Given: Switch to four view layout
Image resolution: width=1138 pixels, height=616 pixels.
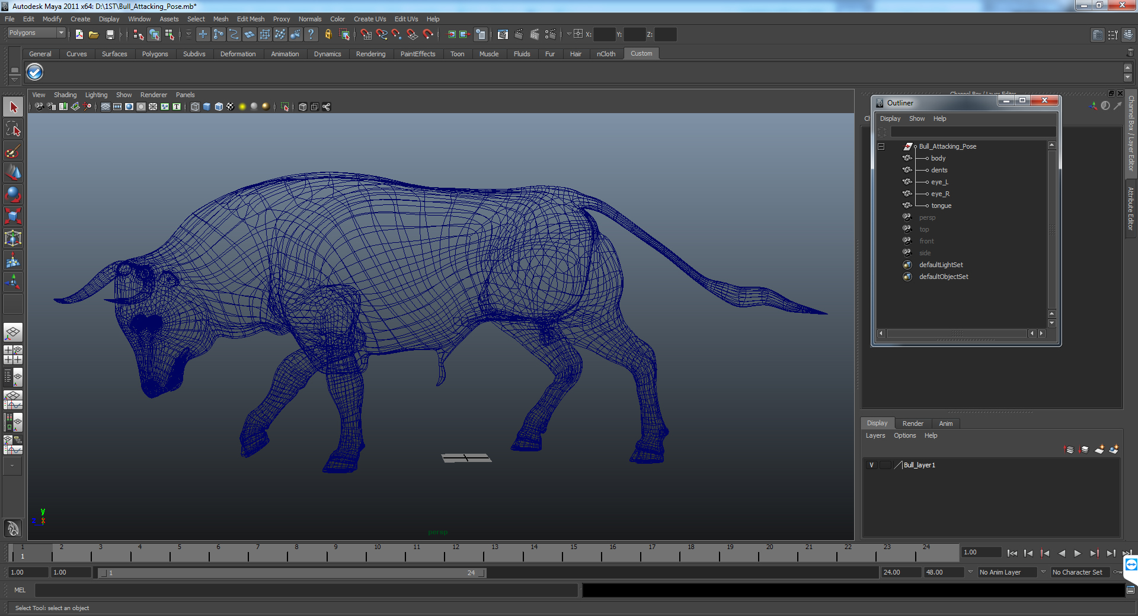Looking at the screenshot, I should [x=13, y=355].
